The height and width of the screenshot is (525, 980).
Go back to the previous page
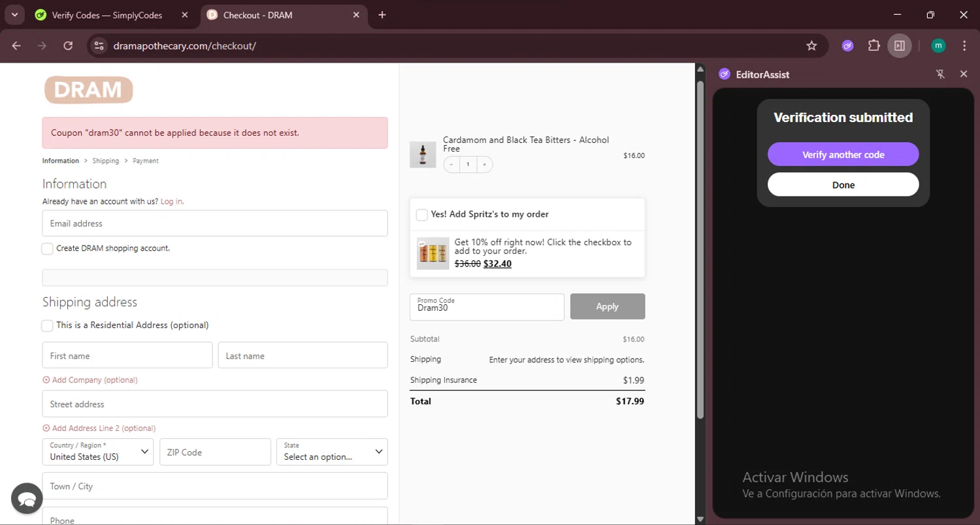point(16,46)
